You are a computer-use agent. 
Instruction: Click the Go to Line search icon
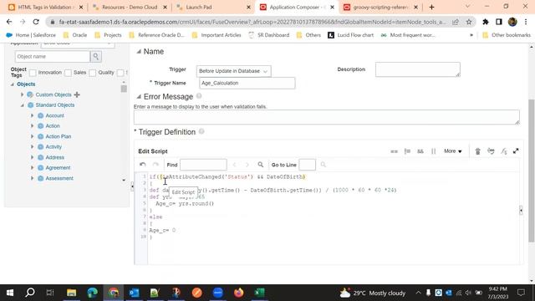324,165
